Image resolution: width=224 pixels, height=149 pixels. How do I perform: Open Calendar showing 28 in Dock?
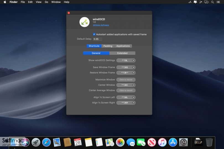pos(78,142)
